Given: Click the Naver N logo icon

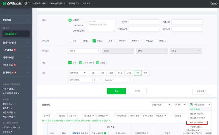Looking at the screenshot, I should pos(4,3).
